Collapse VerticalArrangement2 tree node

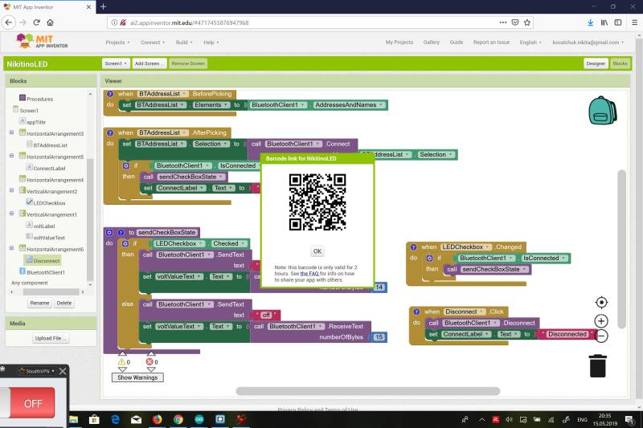11,190
